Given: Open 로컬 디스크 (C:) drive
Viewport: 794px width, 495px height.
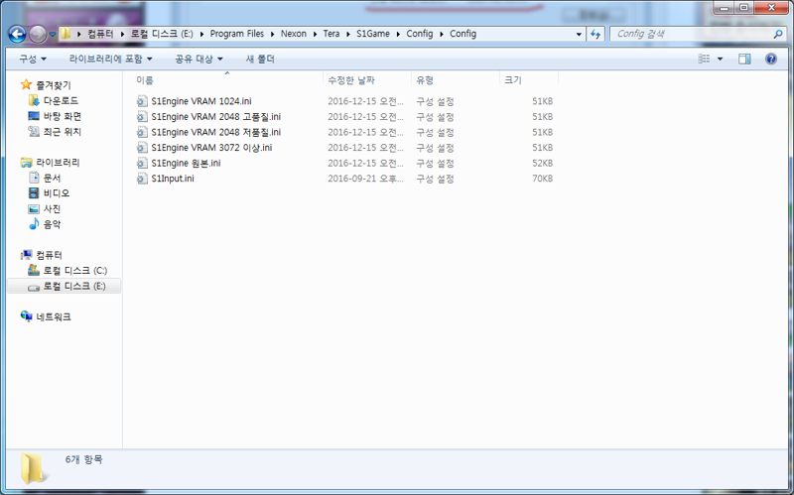Looking at the screenshot, I should point(75,270).
